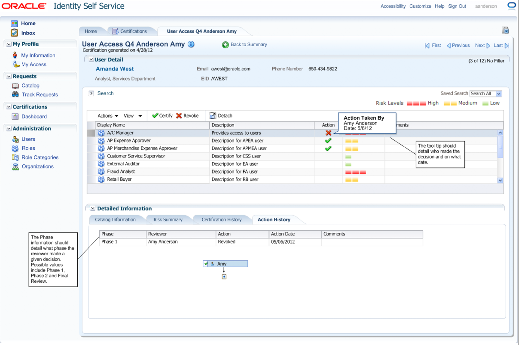Click the Help link
Screen dimensions: 519x345
pyautogui.click(x=440, y=6)
